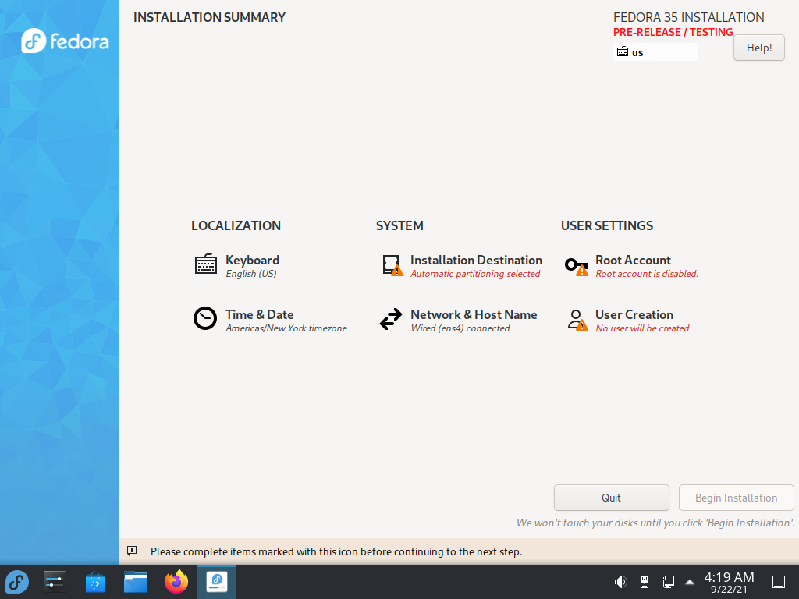This screenshot has width=799, height=599.
Task: Open the Keyboard layout settings icon
Action: pyautogui.click(x=206, y=264)
